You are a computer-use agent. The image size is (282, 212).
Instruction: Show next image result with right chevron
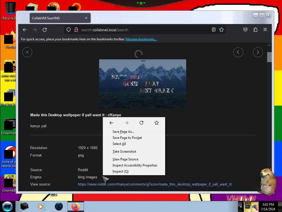258,52
